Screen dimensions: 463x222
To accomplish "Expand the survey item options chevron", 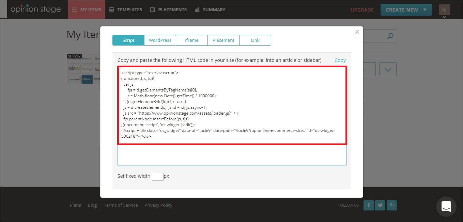I will (387, 69).
